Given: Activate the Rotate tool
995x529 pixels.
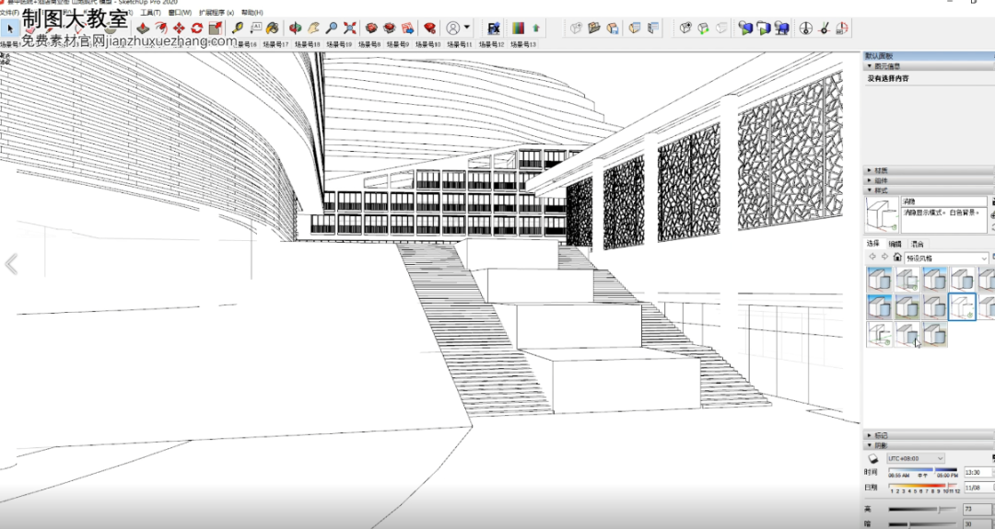Looking at the screenshot, I should (197, 28).
